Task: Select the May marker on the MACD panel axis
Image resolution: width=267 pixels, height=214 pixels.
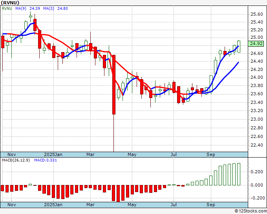Action: (x=132, y=205)
